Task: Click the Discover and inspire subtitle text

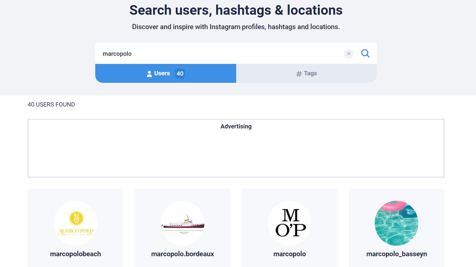Action: (236, 27)
